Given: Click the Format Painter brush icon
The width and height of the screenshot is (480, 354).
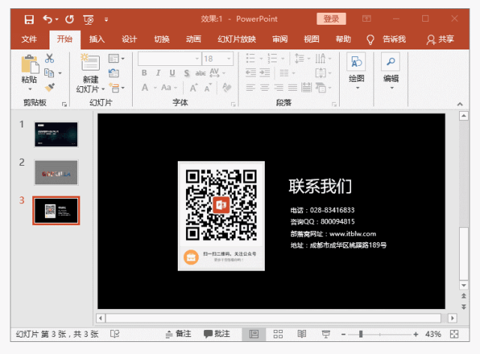Looking at the screenshot, I should coord(49,88).
